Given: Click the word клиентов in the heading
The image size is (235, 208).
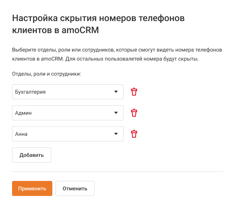Looking at the screenshot, I should [30, 30].
